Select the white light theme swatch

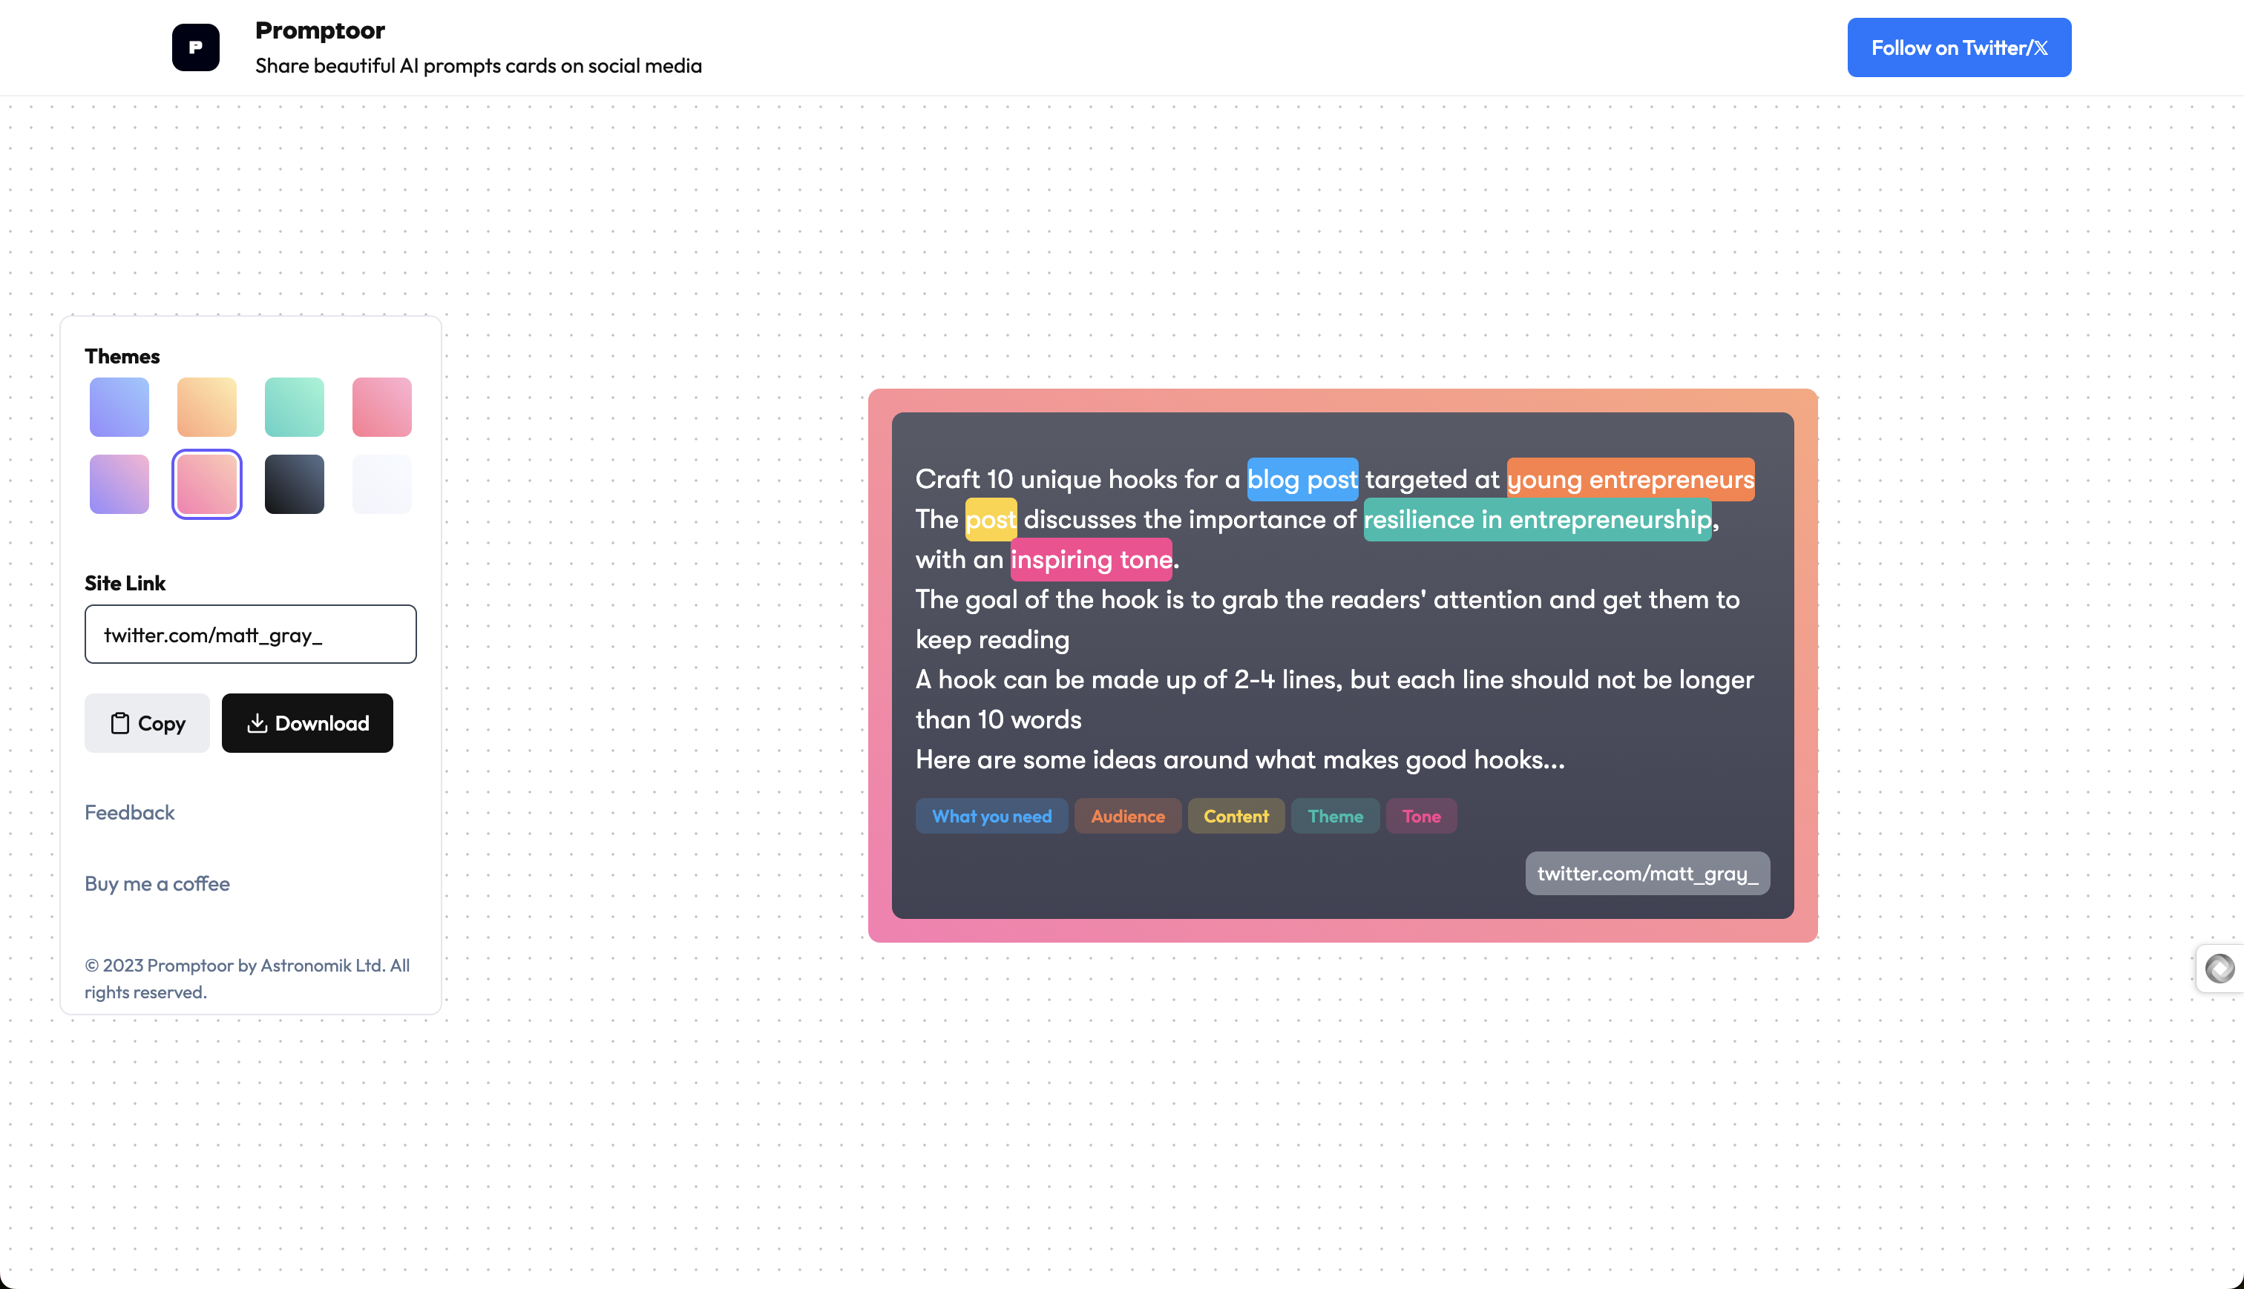(x=381, y=484)
